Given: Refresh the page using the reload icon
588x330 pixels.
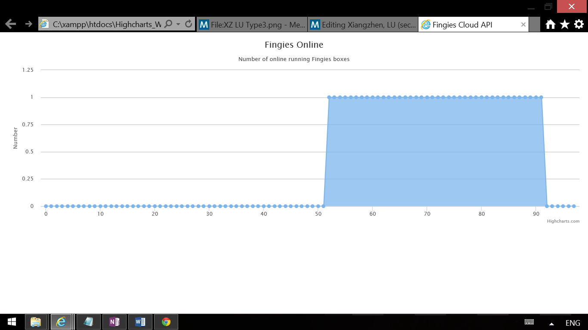Looking at the screenshot, I should tap(189, 24).
